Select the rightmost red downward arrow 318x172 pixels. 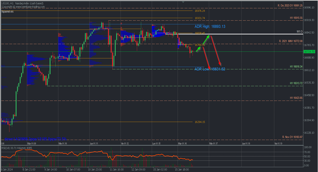click(x=216, y=50)
